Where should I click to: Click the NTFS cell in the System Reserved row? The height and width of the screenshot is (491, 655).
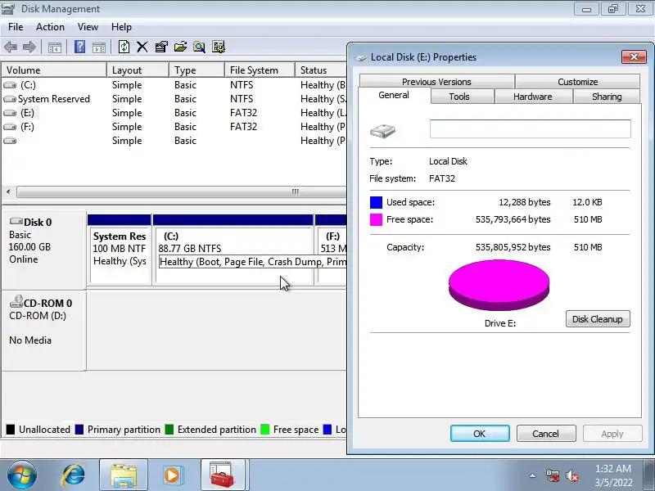[242, 99]
